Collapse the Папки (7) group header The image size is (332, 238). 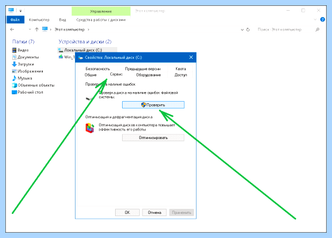(x=23, y=42)
